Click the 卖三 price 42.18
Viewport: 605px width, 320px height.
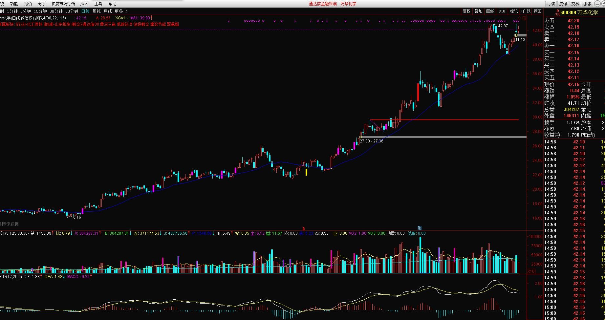point(573,33)
